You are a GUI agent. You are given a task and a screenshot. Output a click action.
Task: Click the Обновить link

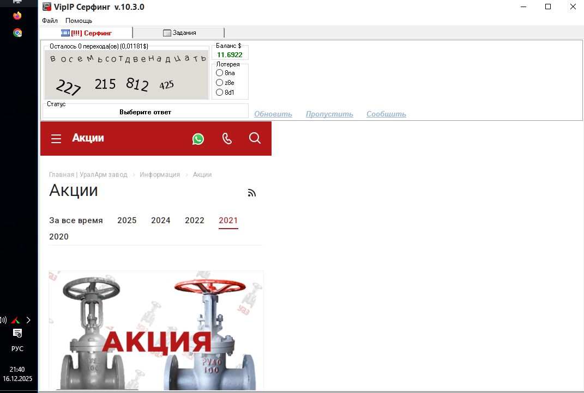click(x=273, y=114)
